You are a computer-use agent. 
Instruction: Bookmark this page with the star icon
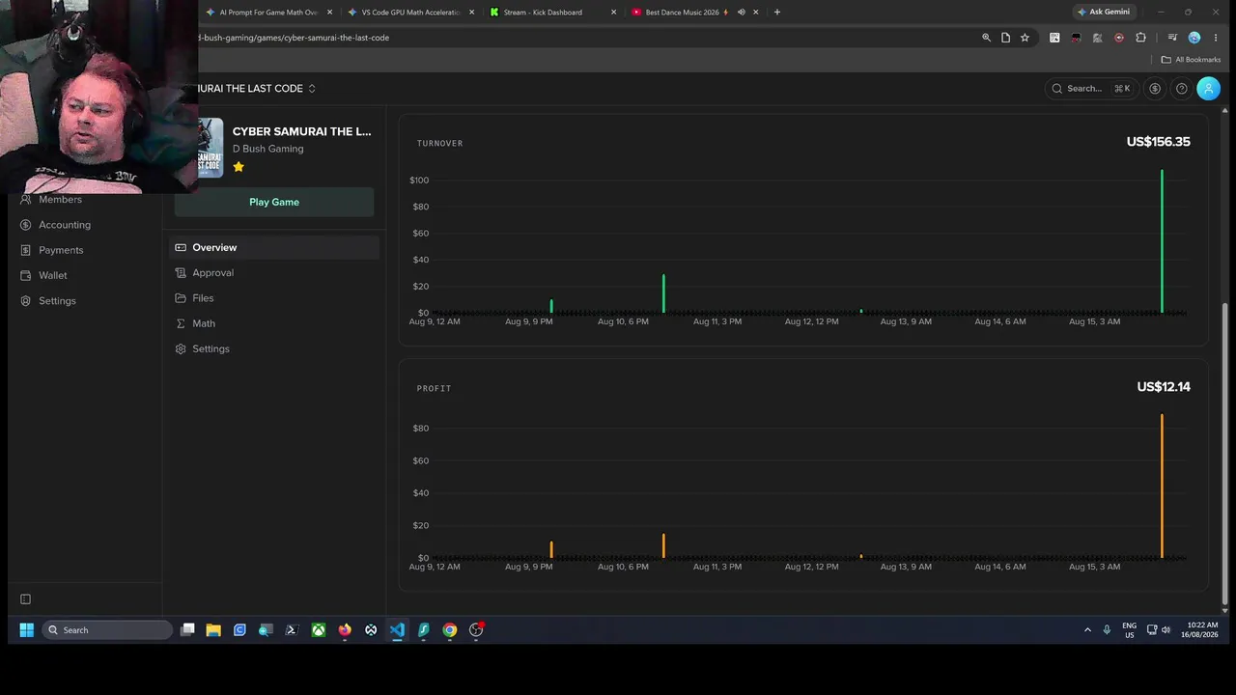pos(1025,38)
